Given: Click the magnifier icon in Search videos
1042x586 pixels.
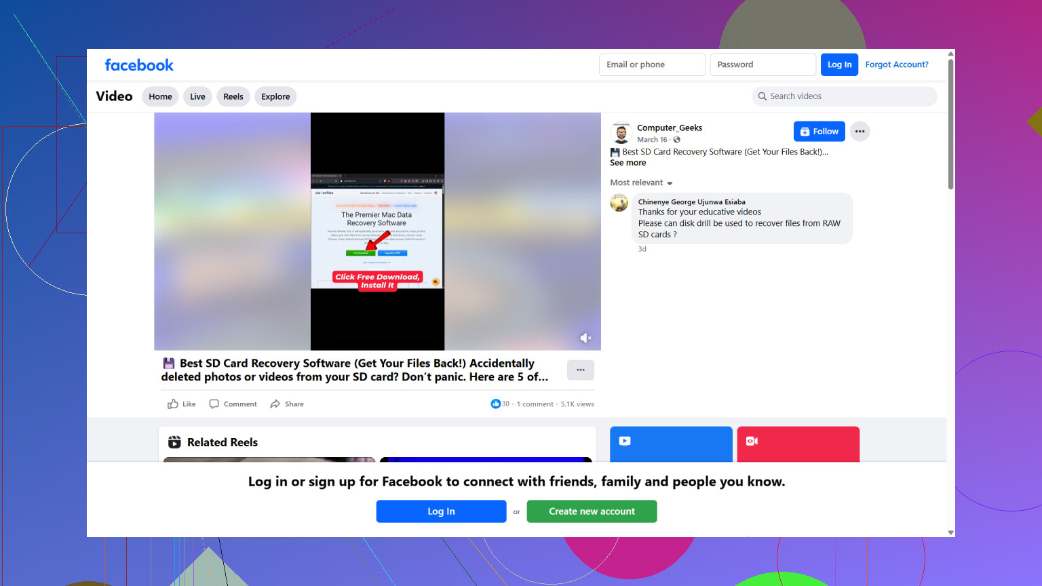Looking at the screenshot, I should [763, 96].
